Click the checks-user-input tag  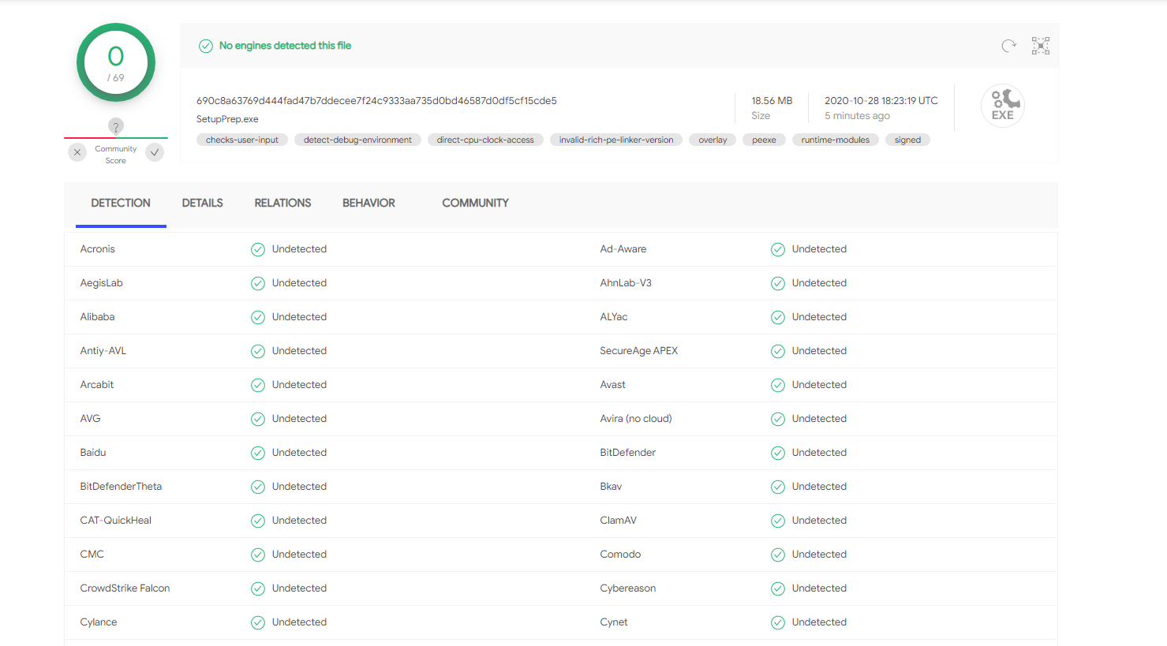pyautogui.click(x=242, y=140)
